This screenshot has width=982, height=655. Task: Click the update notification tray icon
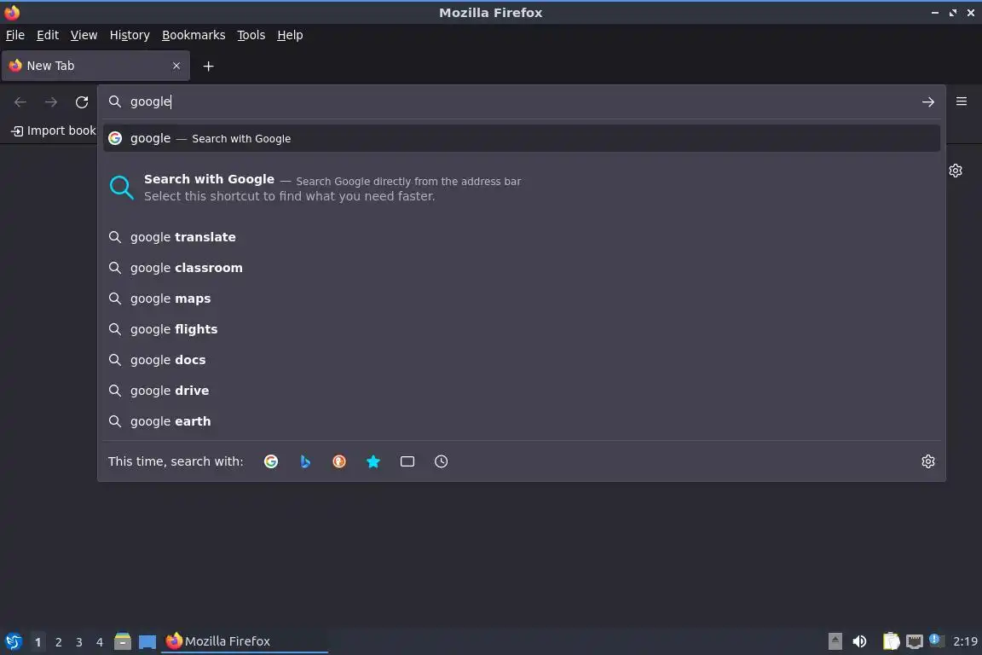tap(936, 640)
